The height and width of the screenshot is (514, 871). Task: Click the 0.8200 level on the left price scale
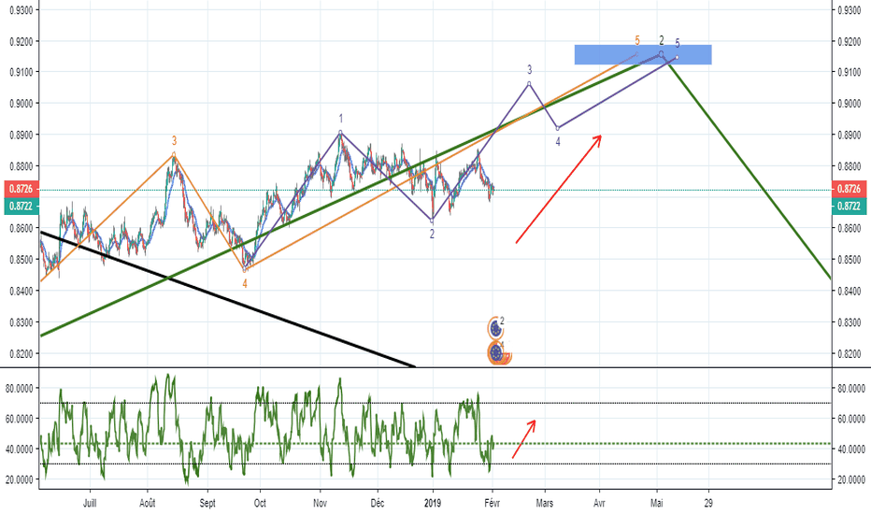(x=21, y=353)
